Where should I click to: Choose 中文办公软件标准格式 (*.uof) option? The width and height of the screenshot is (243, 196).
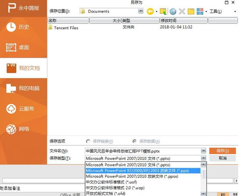(143, 182)
